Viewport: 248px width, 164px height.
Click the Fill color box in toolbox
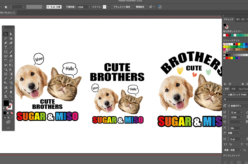6,103
